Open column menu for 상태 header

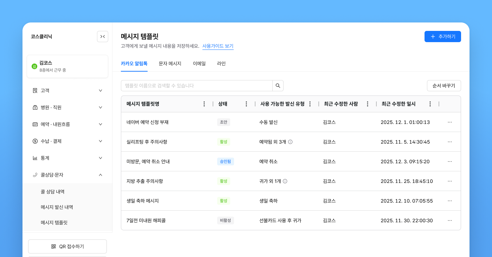coord(246,104)
